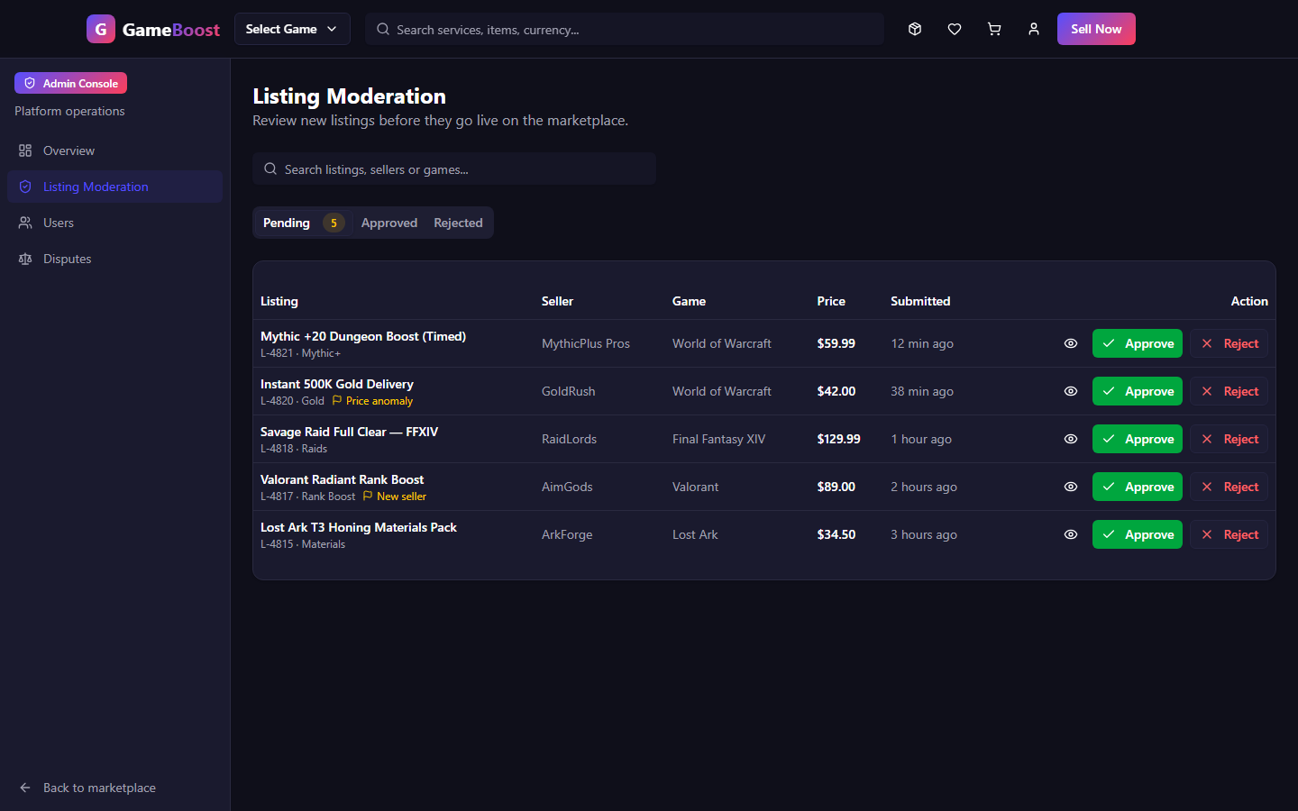The width and height of the screenshot is (1298, 811).
Task: Click the $34.50 price cell
Action: tap(836, 534)
